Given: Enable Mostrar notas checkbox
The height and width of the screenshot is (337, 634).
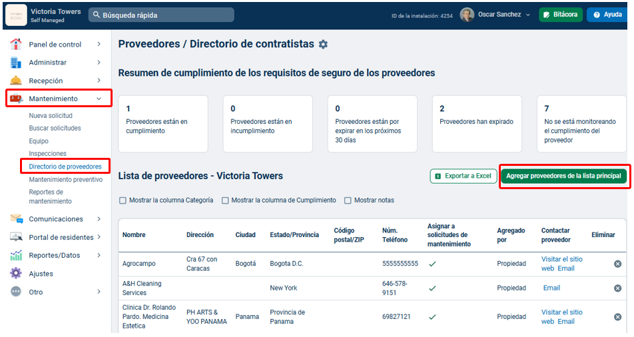Looking at the screenshot, I should 348,200.
